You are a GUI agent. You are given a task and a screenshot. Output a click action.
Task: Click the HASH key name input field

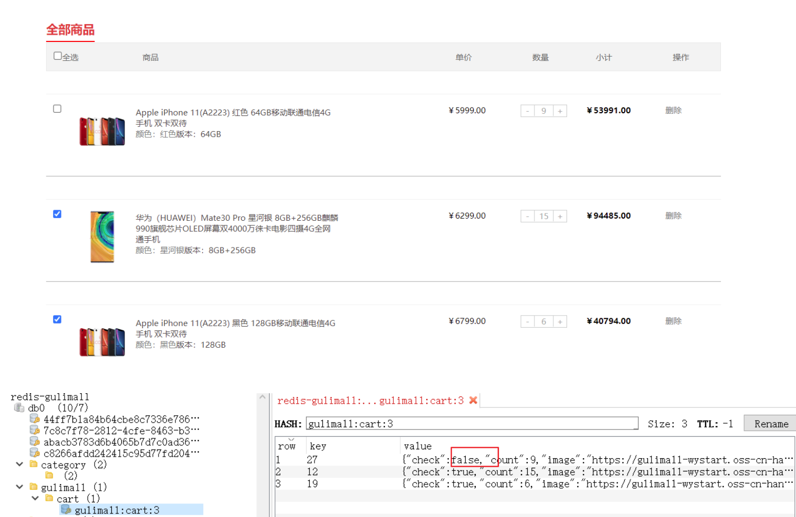click(472, 424)
